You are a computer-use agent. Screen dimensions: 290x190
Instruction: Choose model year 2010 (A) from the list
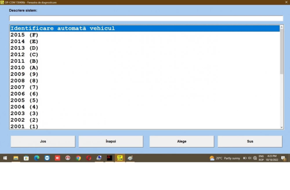point(24,68)
